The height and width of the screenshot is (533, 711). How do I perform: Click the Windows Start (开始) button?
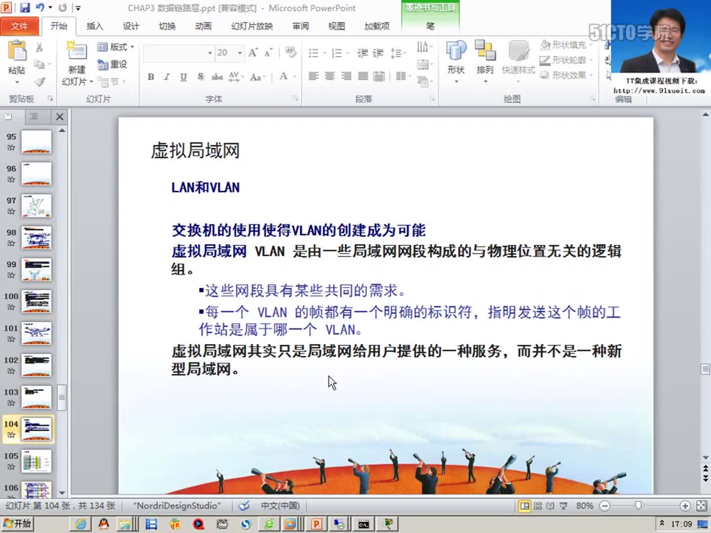pos(17,524)
